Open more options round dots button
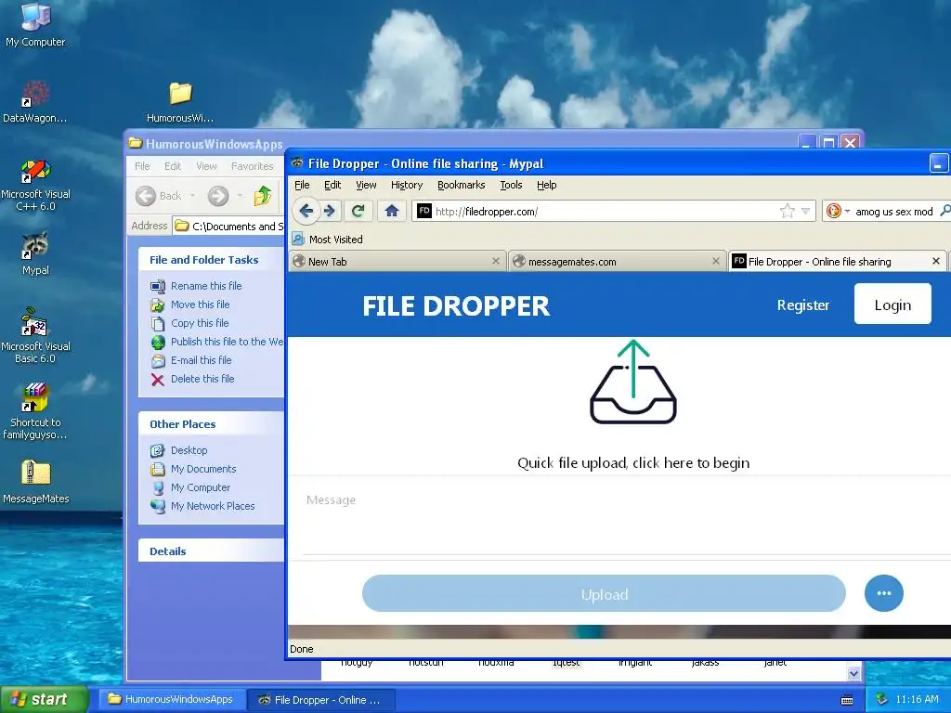Viewport: 951px width, 713px height. (x=884, y=593)
